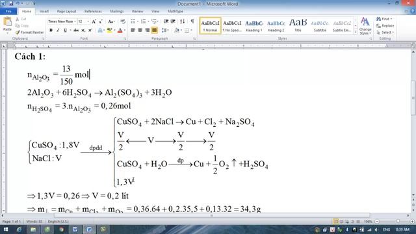Zoom in with the plus button
This screenshot has height=234, width=416.
pos(412,221)
